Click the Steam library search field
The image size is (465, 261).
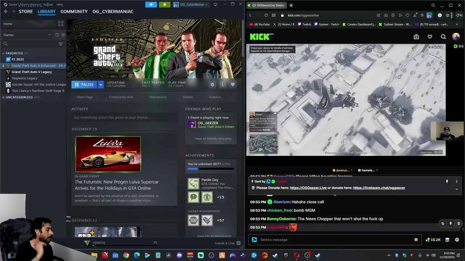(29, 44)
